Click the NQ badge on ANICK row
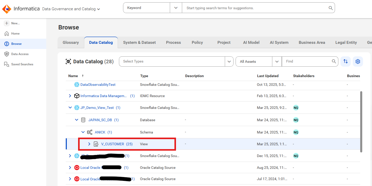Screen dimensions: 372x186 click(x=296, y=132)
